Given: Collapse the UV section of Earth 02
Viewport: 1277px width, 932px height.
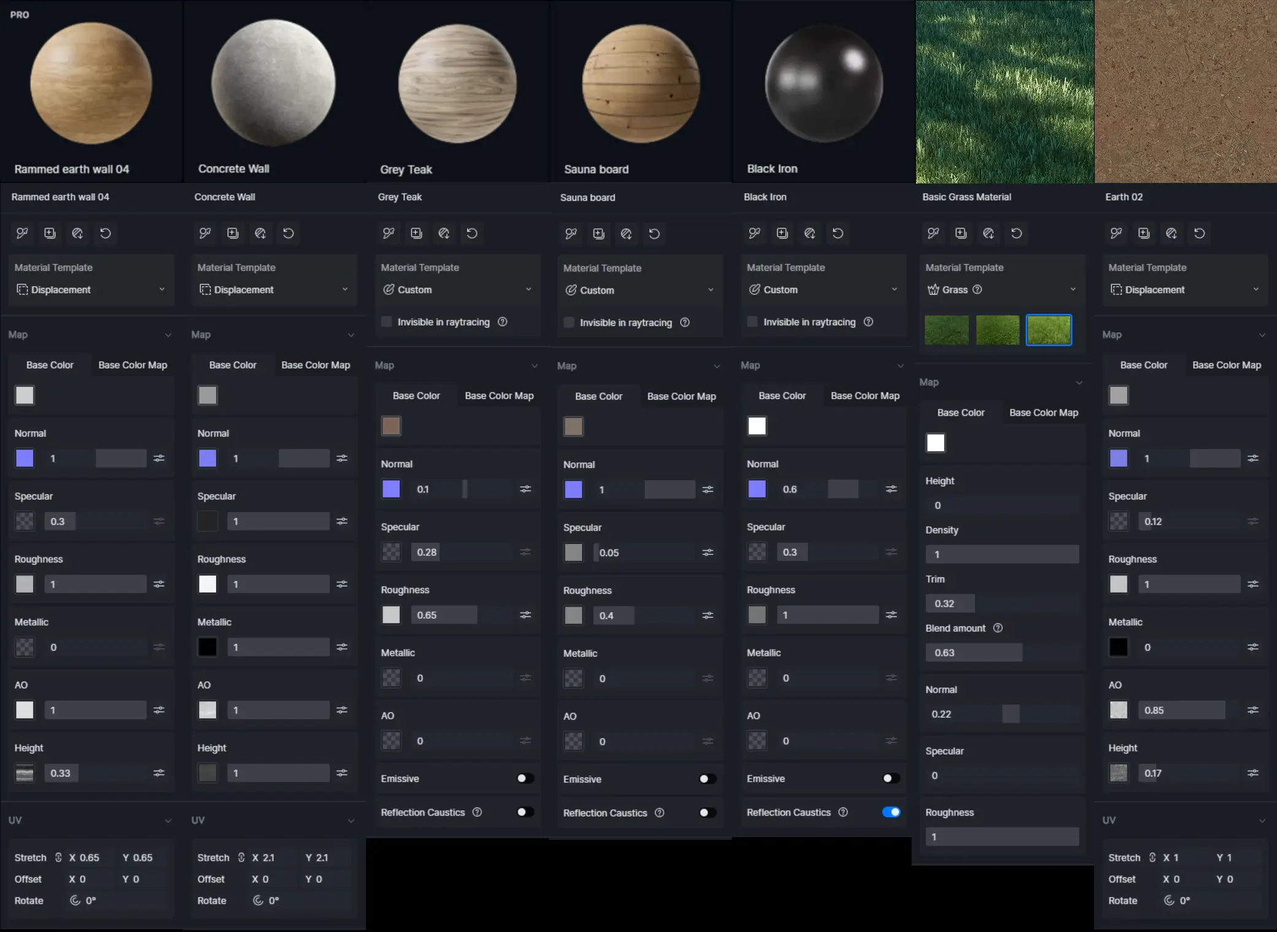Looking at the screenshot, I should tap(1262, 821).
